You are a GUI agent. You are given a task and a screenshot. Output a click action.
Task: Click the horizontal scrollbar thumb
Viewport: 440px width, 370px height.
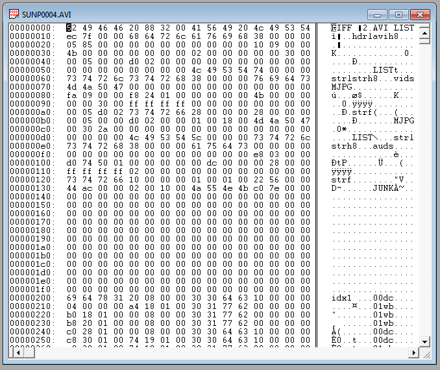point(29,352)
